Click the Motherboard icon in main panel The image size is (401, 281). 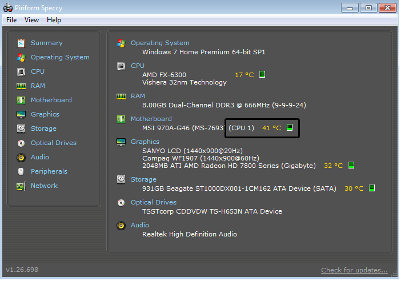[x=121, y=119]
